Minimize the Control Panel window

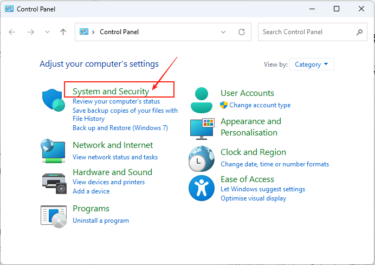click(312, 9)
